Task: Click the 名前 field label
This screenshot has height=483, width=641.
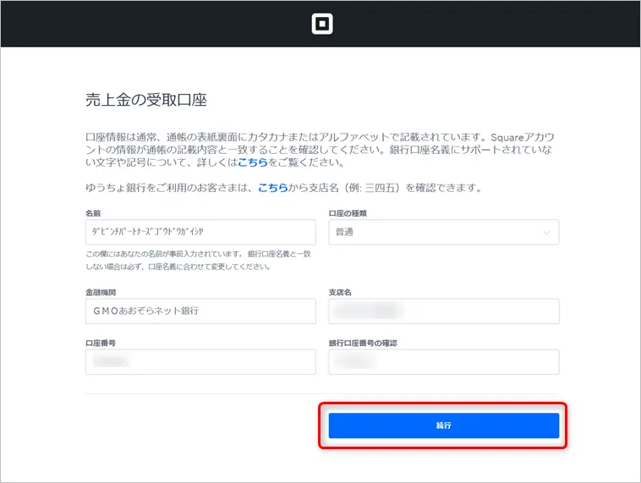Action: coord(93,213)
